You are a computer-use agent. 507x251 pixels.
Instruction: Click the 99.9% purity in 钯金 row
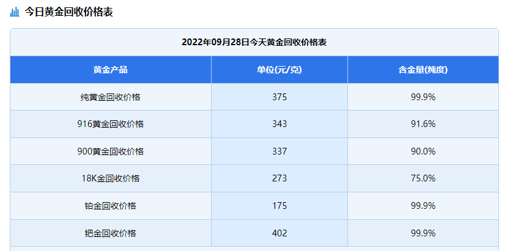(x=423, y=233)
